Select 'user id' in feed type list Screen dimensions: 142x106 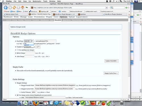pos(29,45)
